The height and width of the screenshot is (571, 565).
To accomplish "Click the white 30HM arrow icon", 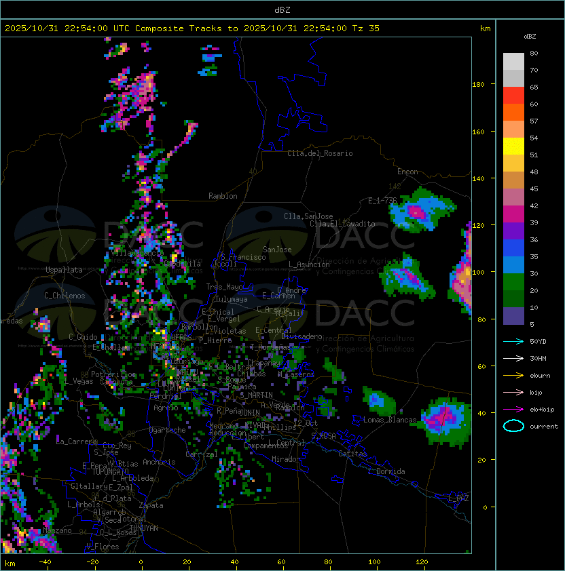I will (x=513, y=358).
